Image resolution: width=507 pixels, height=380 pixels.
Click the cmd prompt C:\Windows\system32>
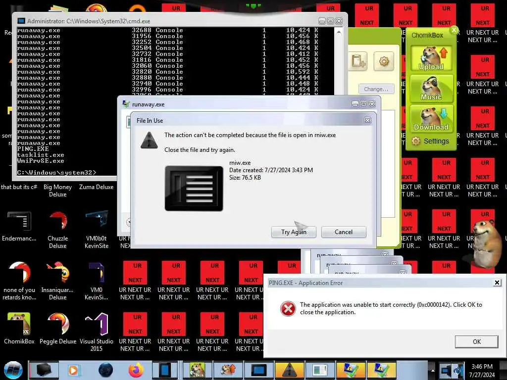pyautogui.click(x=56, y=173)
